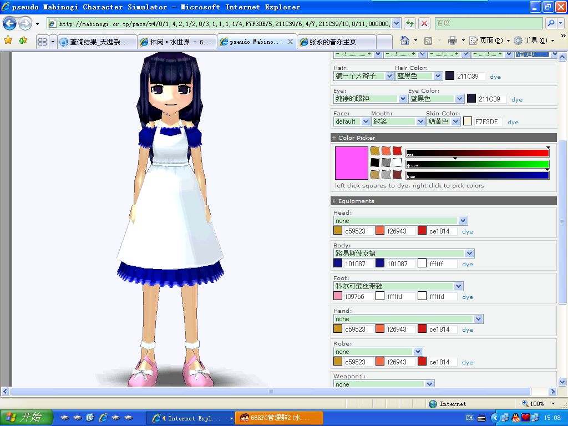The width and height of the screenshot is (568, 426).
Task: Open the Foot equipment dropdown 科尔可爱丝带鞋
Action: 398,286
